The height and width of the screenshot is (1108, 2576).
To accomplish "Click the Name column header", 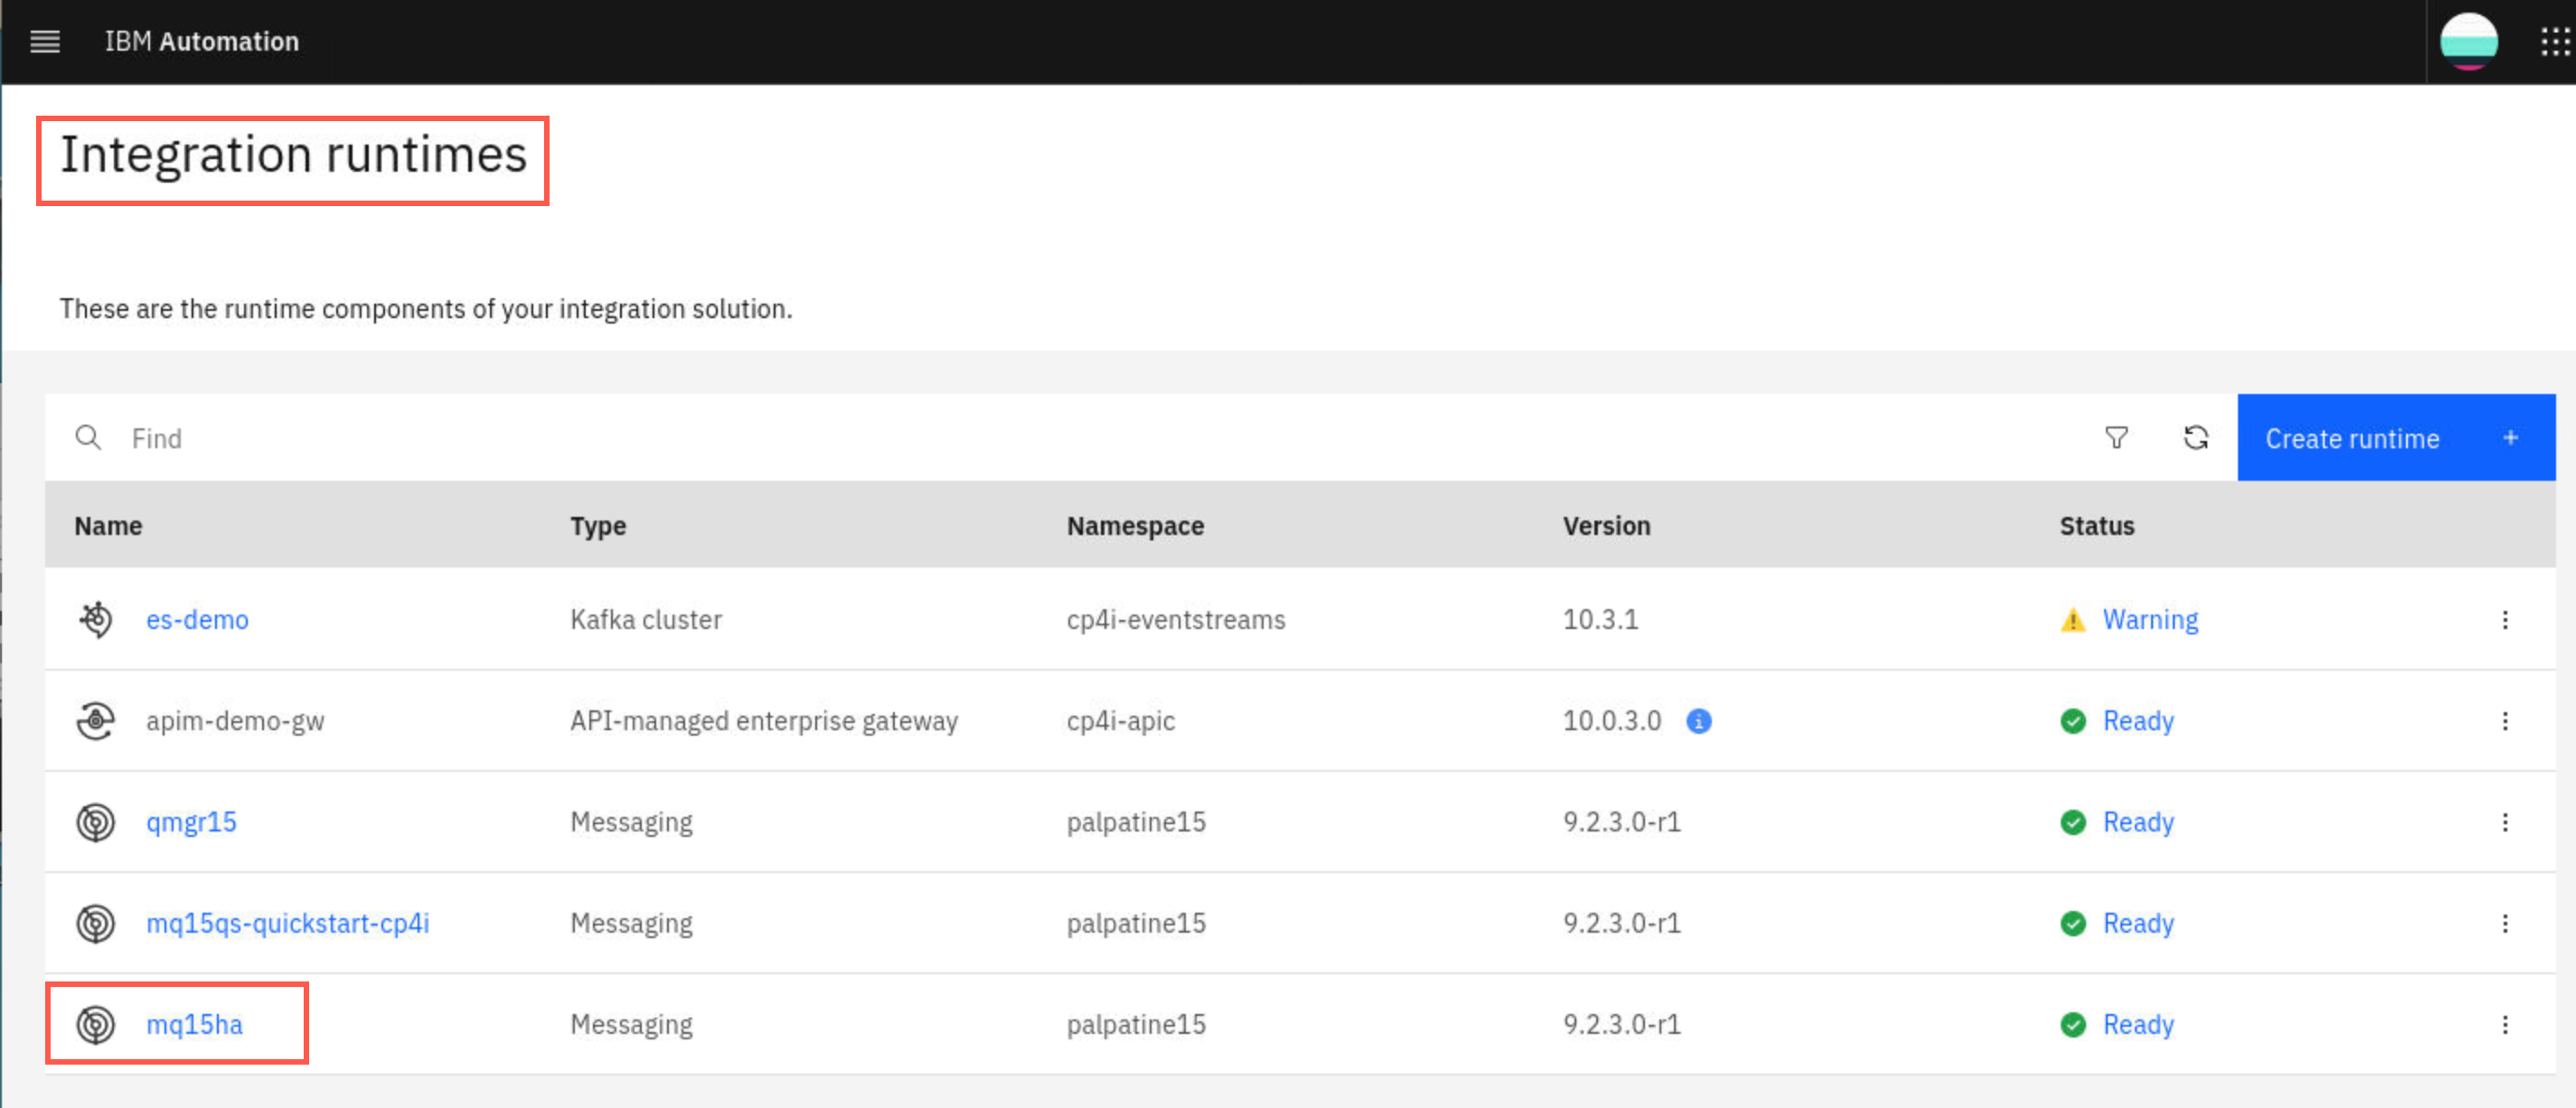I will pyautogui.click(x=108, y=526).
